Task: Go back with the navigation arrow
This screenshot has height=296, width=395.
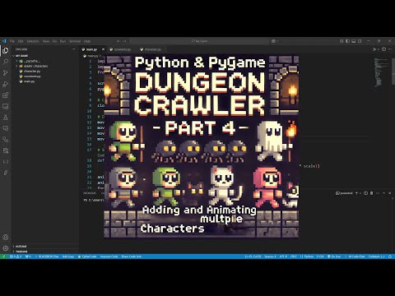Action: 118,41
